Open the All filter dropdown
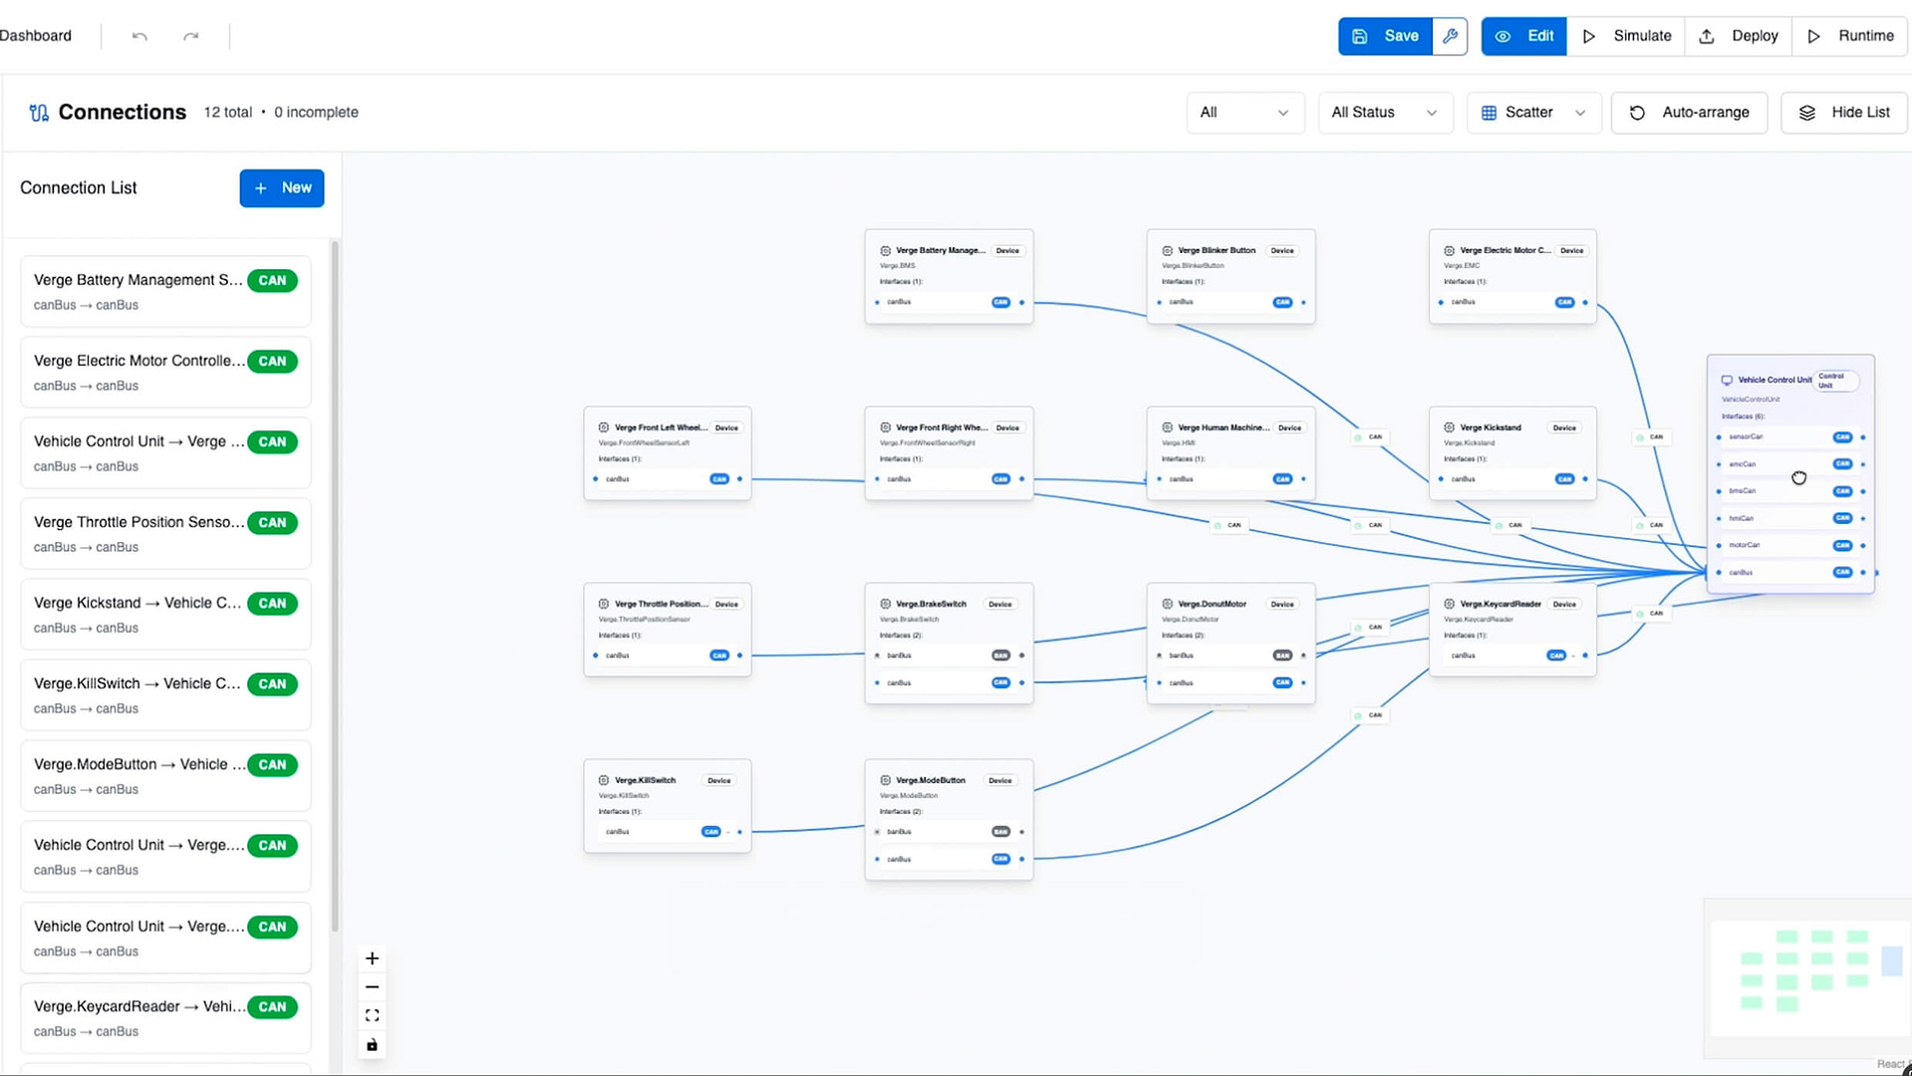The width and height of the screenshot is (1912, 1076). 1244,113
